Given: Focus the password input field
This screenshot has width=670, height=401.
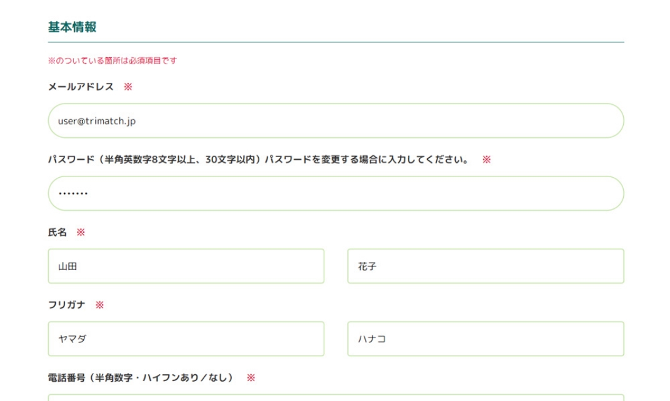Looking at the screenshot, I should coord(336,193).
